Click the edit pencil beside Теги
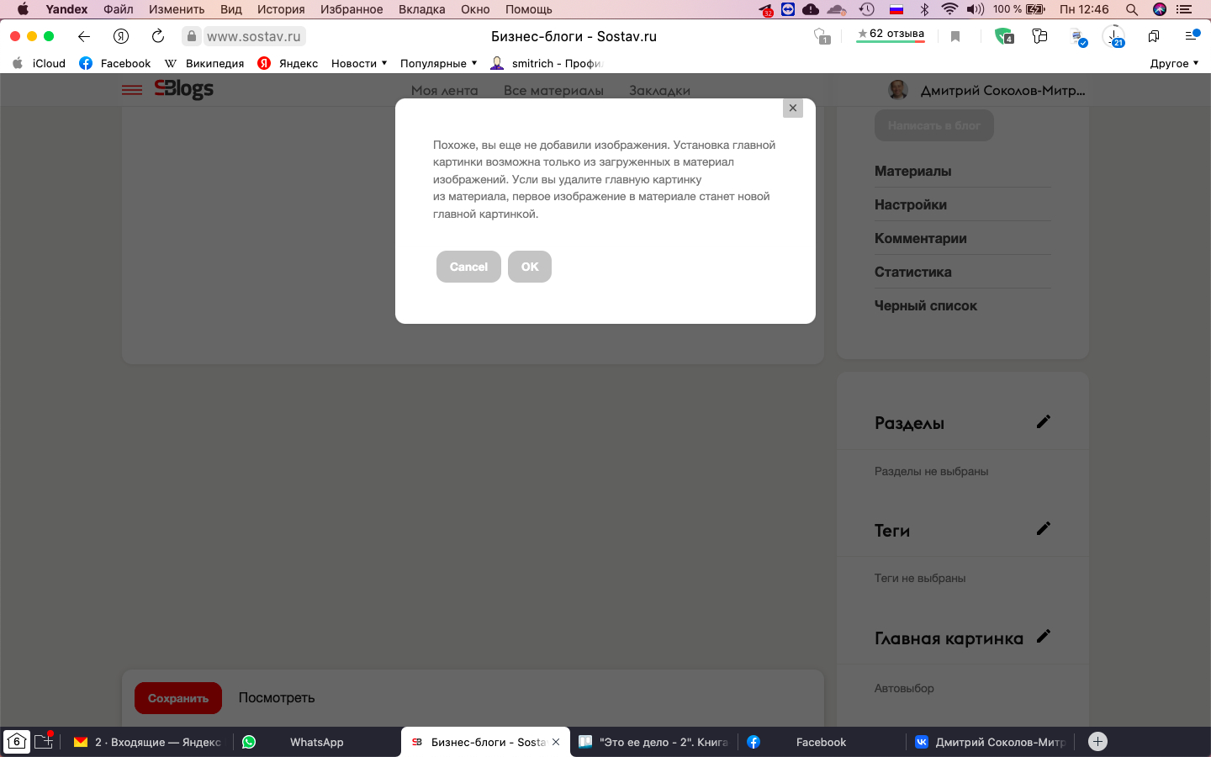Image resolution: width=1211 pixels, height=757 pixels. tap(1043, 529)
